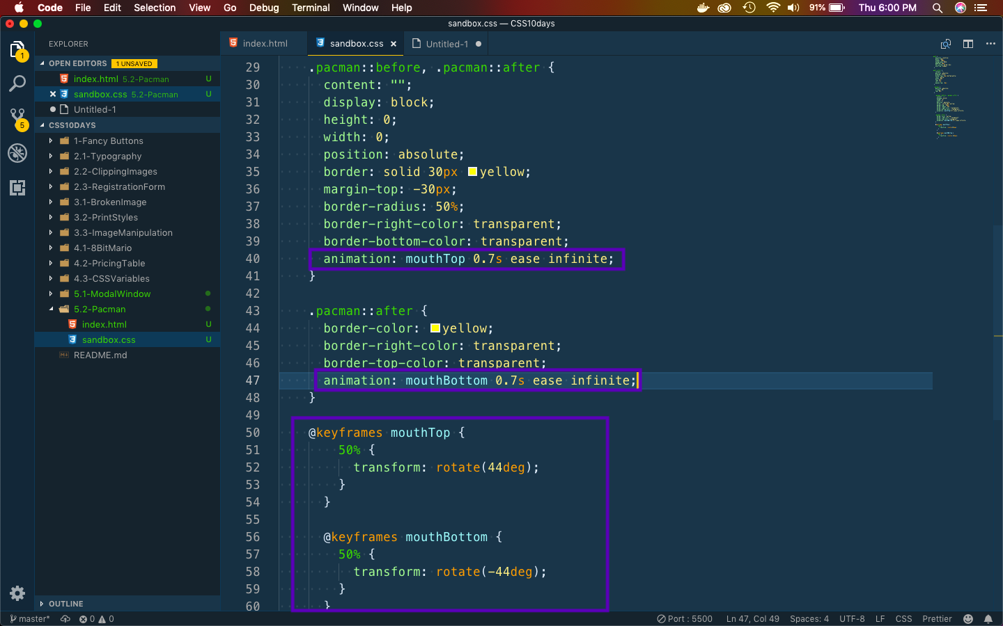1003x626 pixels.
Task: Click the Open Changes icon in editor toolbar
Action: (946, 44)
